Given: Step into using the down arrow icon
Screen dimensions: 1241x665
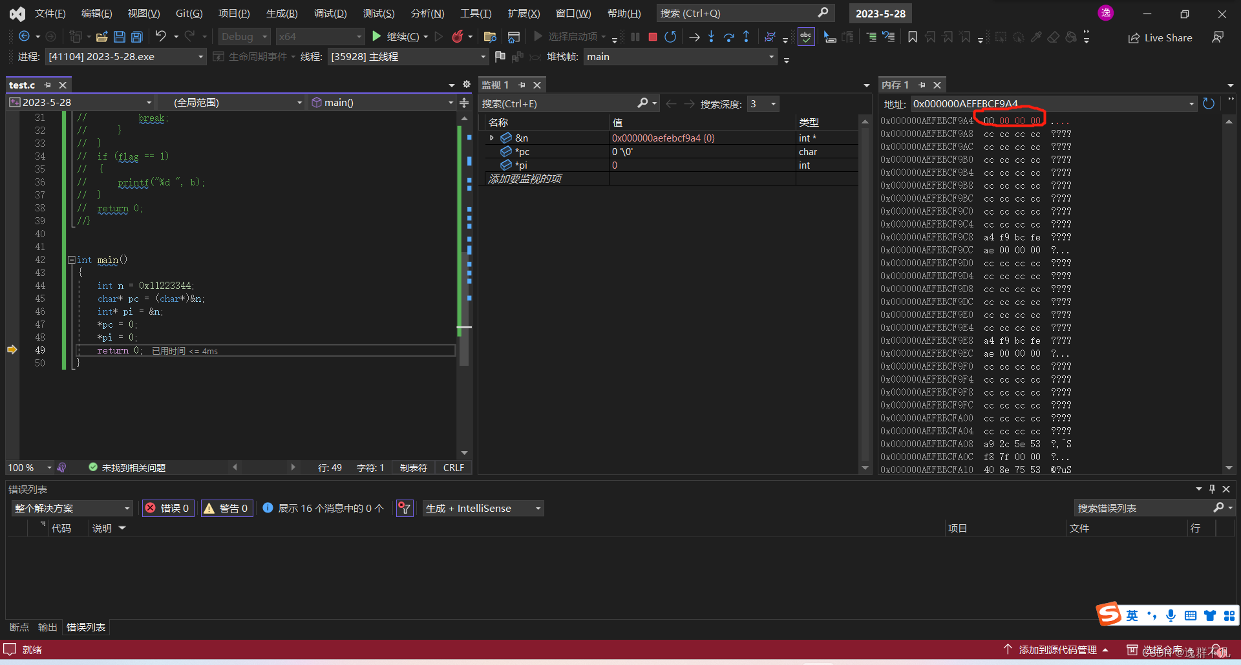Looking at the screenshot, I should [711, 37].
